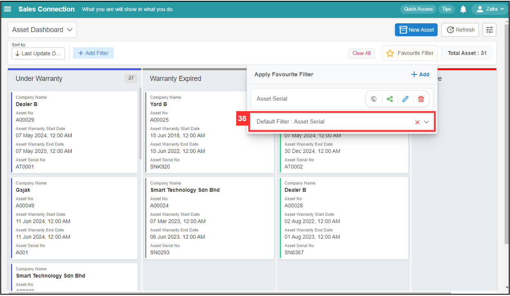This screenshot has width=510, height=296.
Task: Open the Gsjak asset card
Action: [x=74, y=218]
